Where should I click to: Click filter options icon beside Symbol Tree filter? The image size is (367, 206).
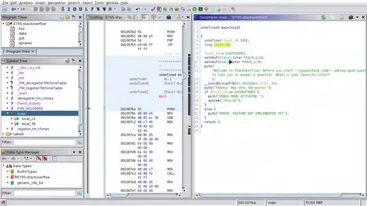(80, 142)
